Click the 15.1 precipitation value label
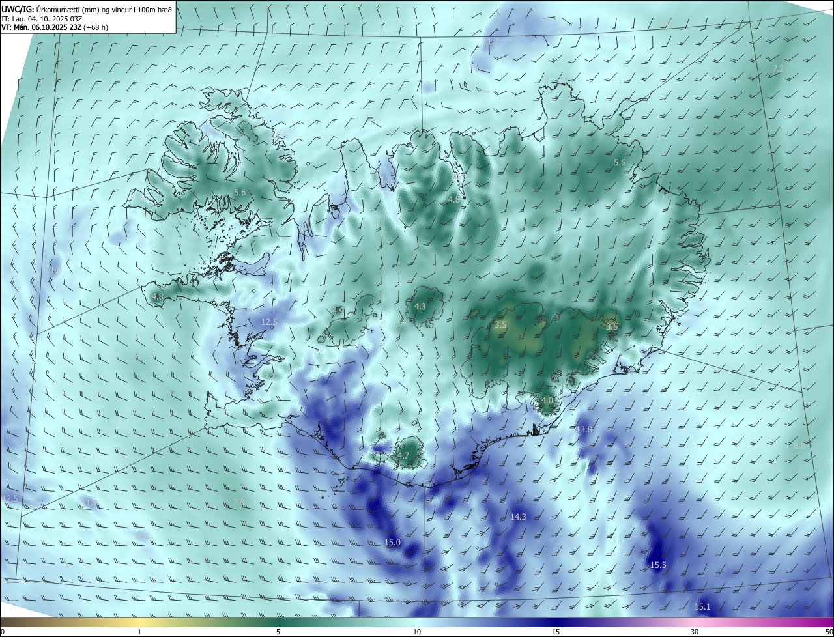The image size is (834, 637). [702, 607]
